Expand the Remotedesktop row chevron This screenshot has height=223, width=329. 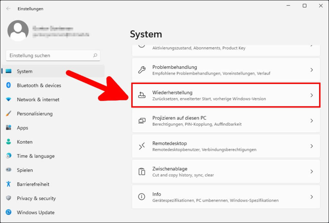(311, 146)
